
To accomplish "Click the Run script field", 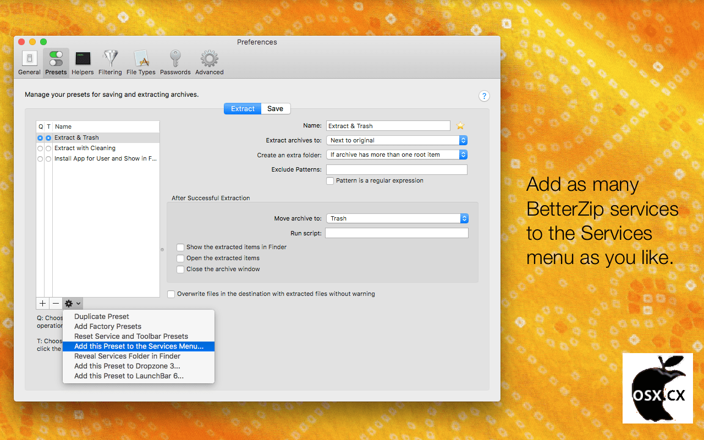I will 397,233.
